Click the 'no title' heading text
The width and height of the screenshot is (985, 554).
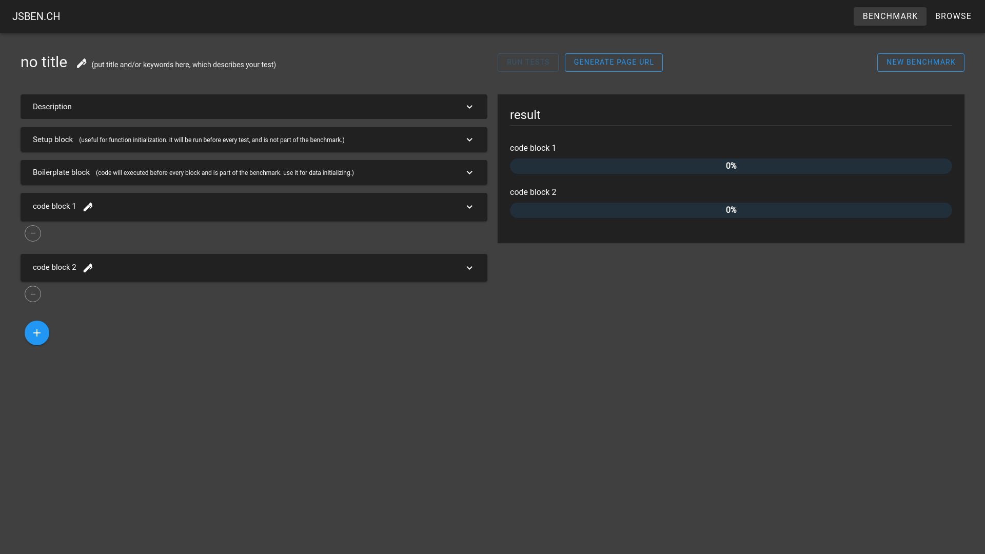point(44,62)
